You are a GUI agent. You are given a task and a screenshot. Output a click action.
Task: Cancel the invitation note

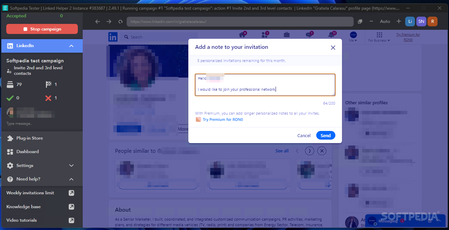(x=304, y=135)
